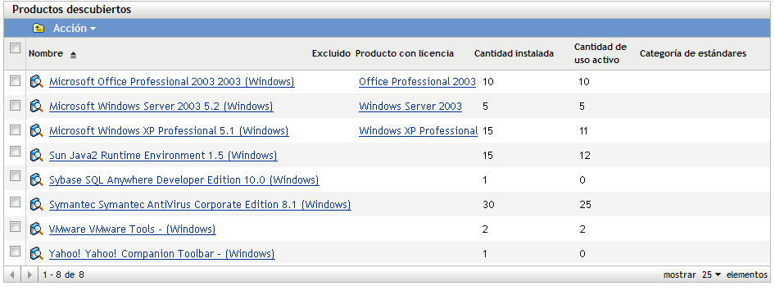Click the product icon for Yahoo! Companion Toolbar
Screen dimensions: 775x295
(x=37, y=254)
